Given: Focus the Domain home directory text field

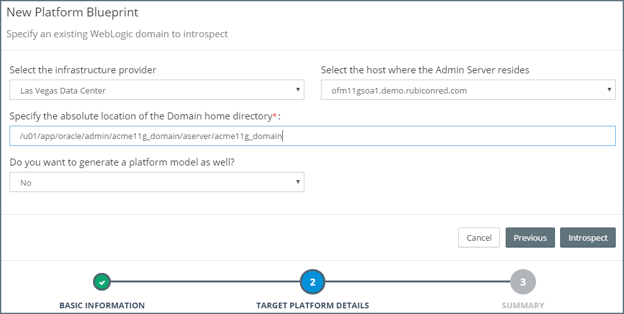Looking at the screenshot, I should pyautogui.click(x=313, y=136).
